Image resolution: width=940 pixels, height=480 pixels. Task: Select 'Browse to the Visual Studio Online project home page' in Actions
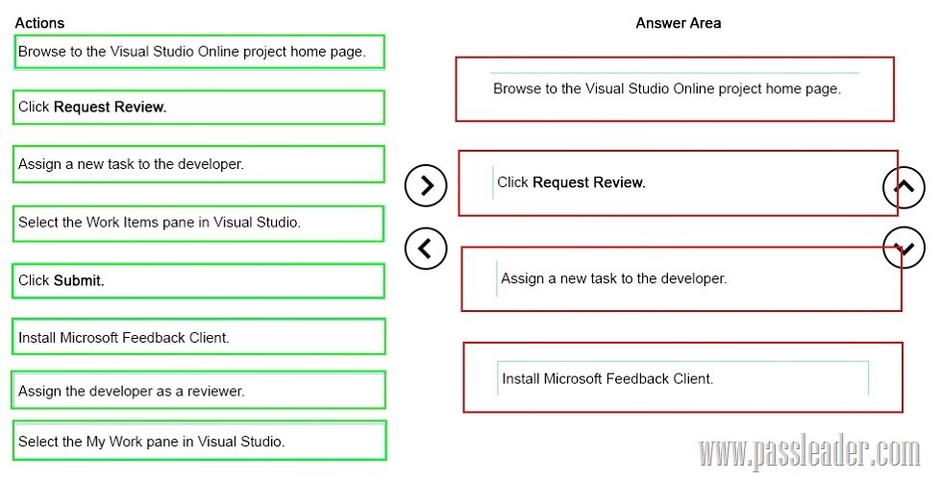(198, 52)
